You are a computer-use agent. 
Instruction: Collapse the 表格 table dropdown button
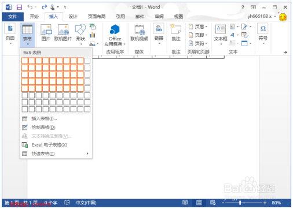27,35
